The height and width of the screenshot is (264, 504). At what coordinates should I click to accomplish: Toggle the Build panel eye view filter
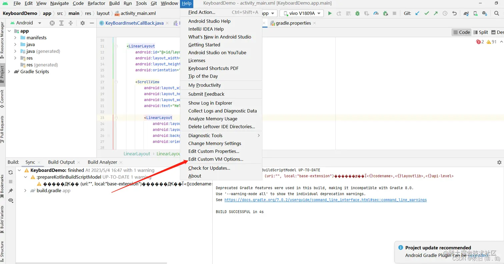click(11, 200)
